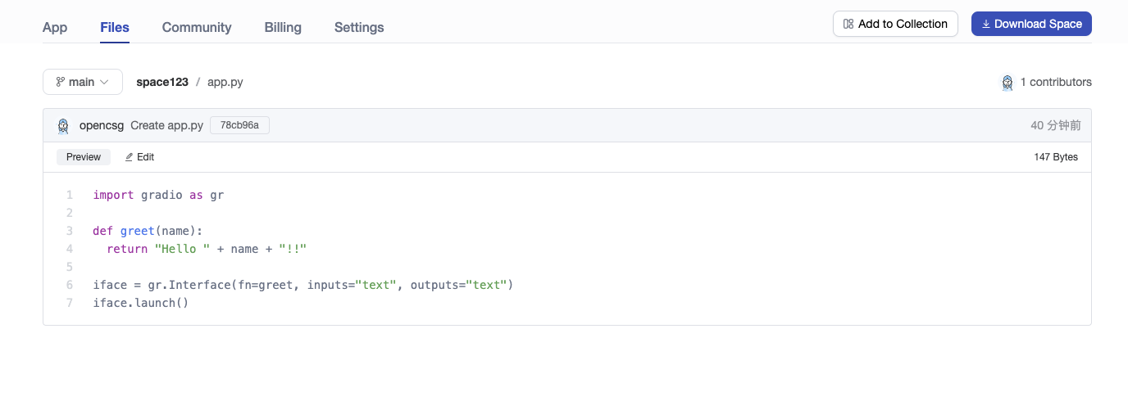Open the "Create app.py" commit message
Image resolution: width=1128 pixels, height=401 pixels.
(166, 125)
